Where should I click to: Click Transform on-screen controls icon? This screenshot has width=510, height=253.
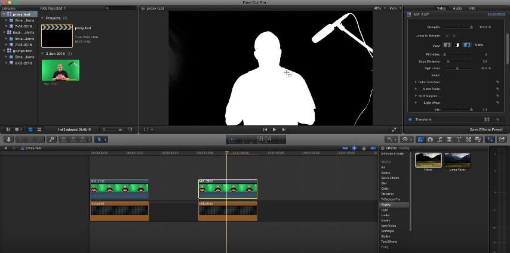click(x=487, y=120)
